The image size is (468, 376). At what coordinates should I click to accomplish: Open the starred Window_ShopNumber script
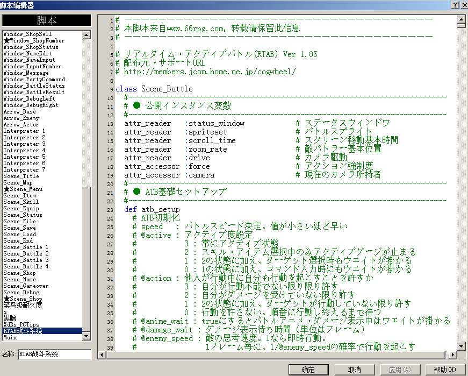point(42,41)
